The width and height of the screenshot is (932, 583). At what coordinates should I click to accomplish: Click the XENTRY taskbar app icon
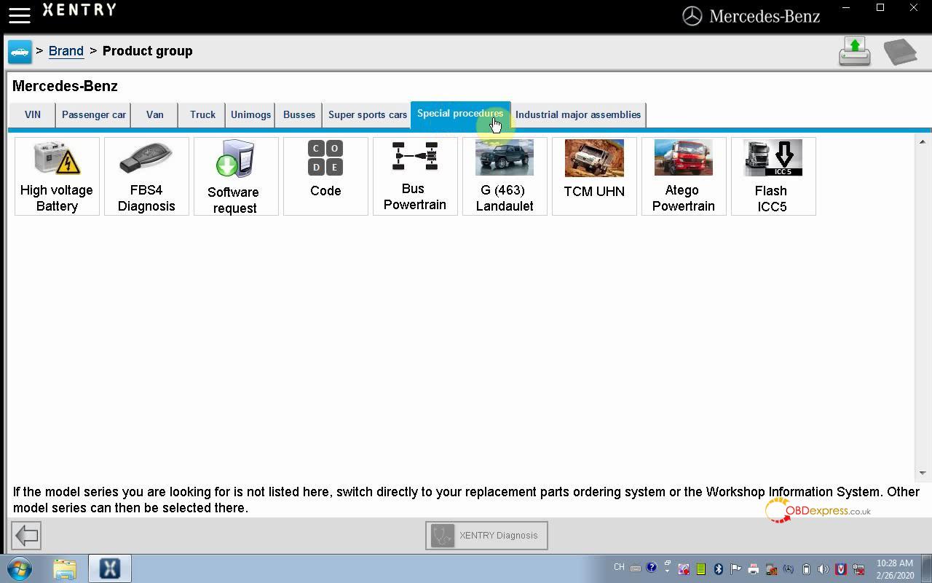click(110, 568)
